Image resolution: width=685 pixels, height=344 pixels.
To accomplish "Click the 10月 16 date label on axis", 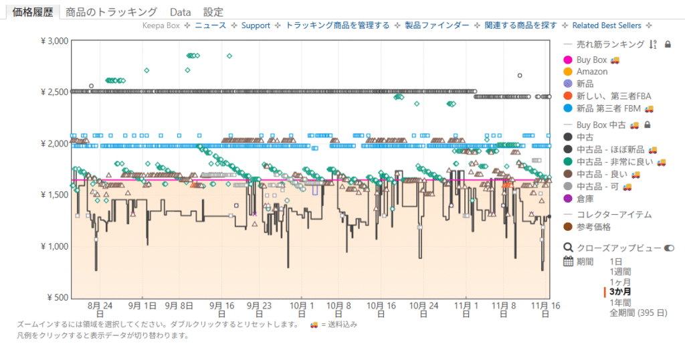I will tap(381, 309).
